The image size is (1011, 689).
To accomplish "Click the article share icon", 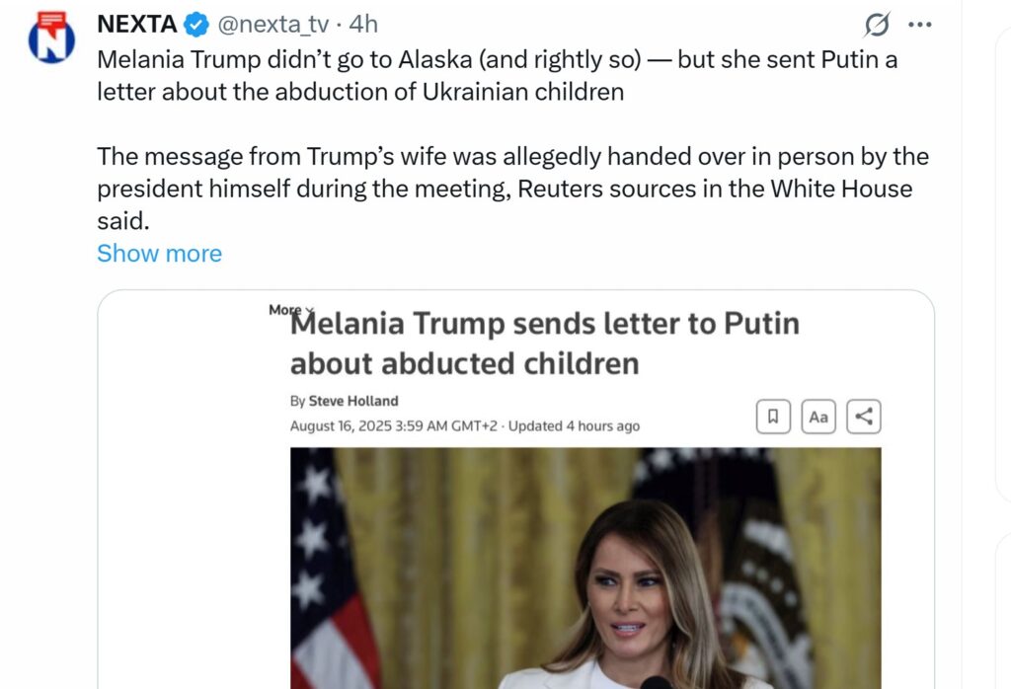I will (x=863, y=417).
